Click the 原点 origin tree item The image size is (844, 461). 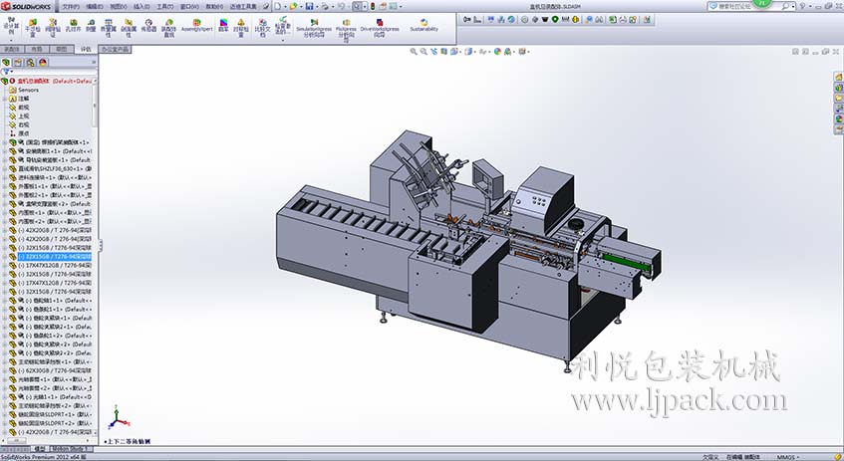(24, 133)
